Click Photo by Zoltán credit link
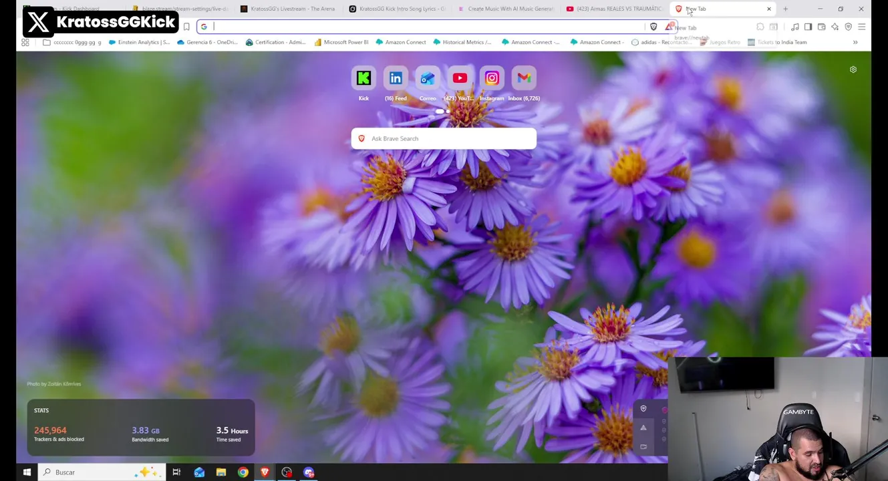Screen dimensions: 888x481 pos(53,384)
